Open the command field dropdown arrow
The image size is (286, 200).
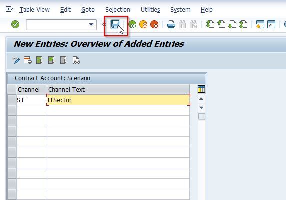pyautogui.click(x=91, y=24)
